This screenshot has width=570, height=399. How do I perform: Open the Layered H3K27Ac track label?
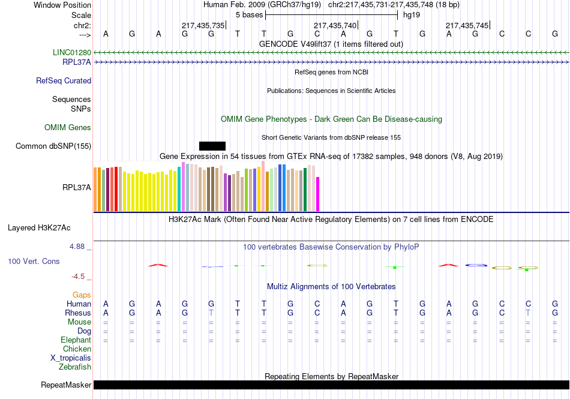[x=39, y=228]
